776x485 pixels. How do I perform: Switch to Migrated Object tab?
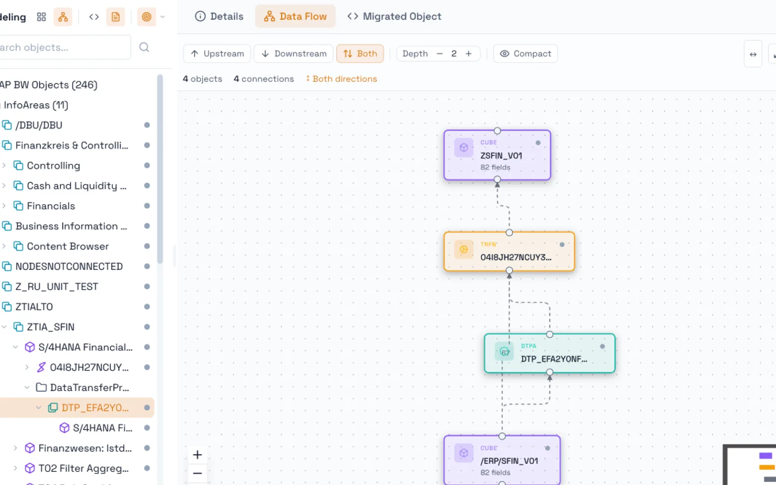coord(394,16)
